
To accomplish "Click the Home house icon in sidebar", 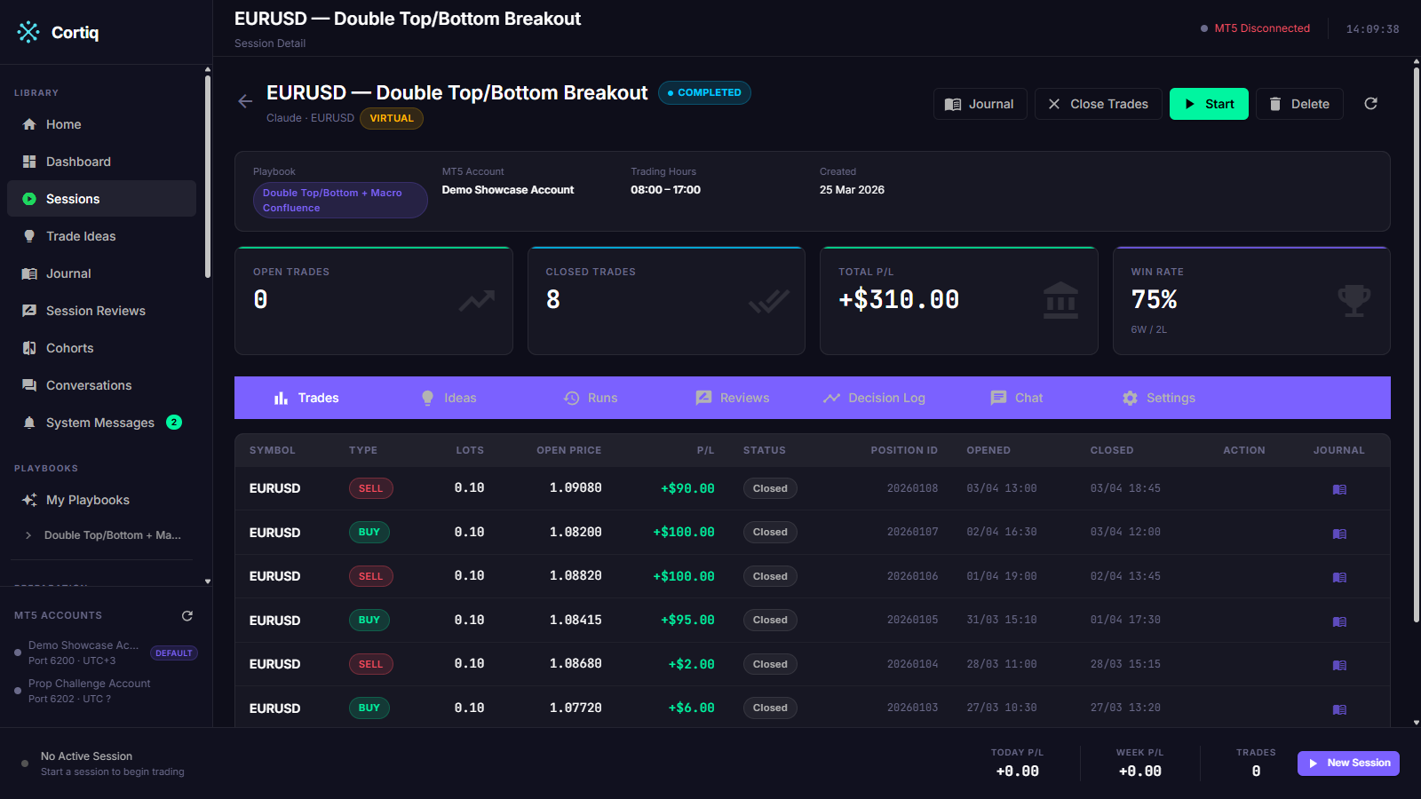I will (x=29, y=124).
